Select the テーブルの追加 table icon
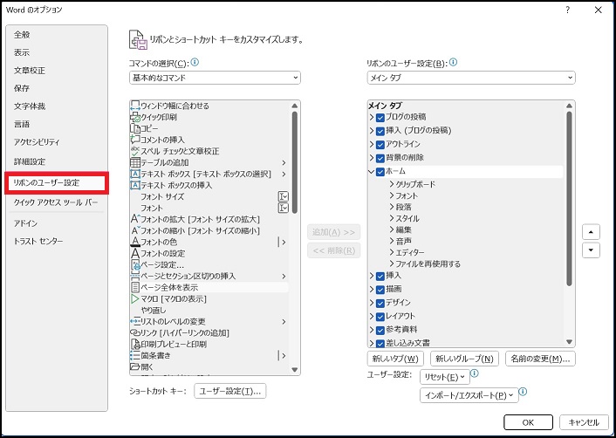The image size is (616, 438). coord(135,162)
